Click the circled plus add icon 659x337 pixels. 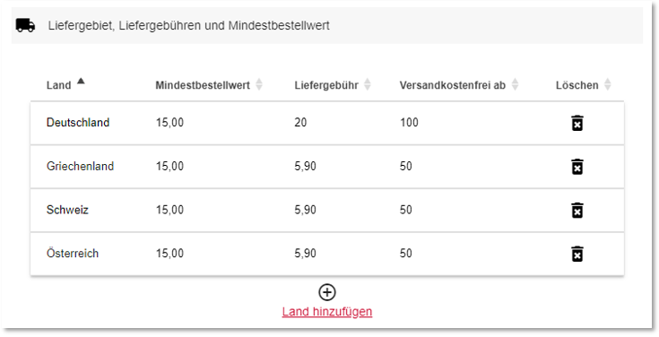tap(327, 292)
